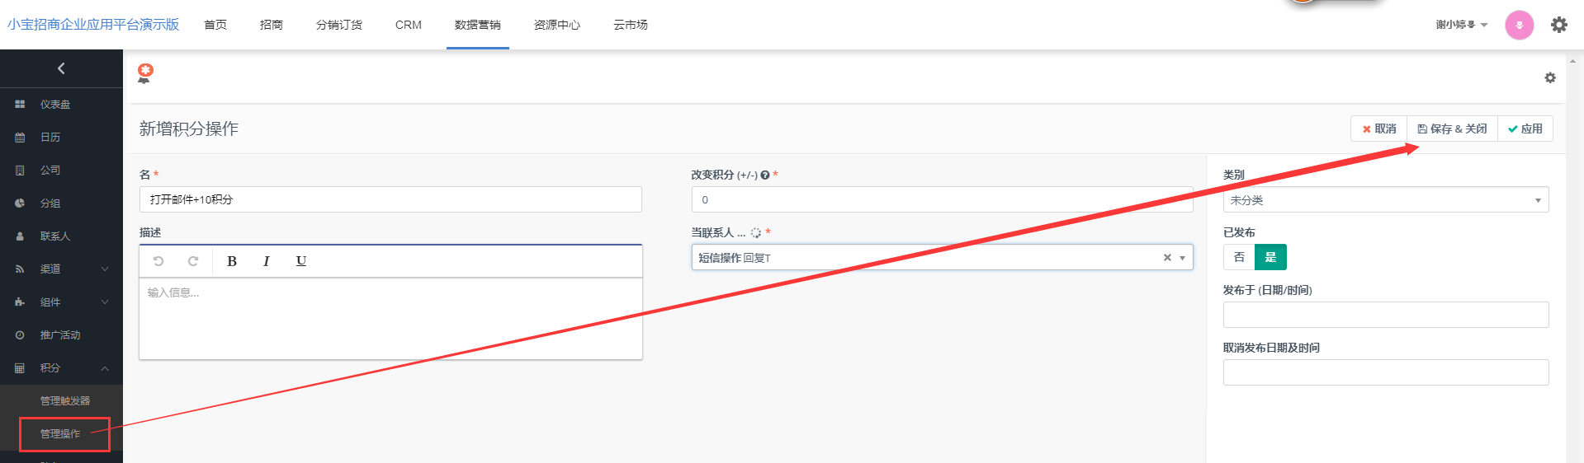The width and height of the screenshot is (1584, 463).
Task: Click the redo icon in description editor
Action: tap(193, 261)
